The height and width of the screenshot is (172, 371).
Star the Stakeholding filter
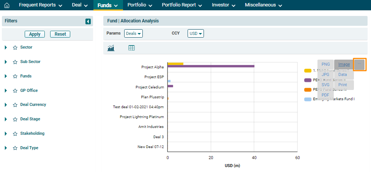15,134
